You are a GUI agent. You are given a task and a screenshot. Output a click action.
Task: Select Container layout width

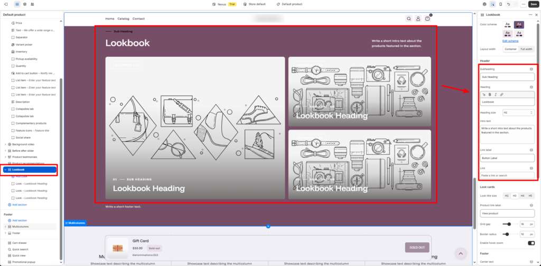coord(510,49)
